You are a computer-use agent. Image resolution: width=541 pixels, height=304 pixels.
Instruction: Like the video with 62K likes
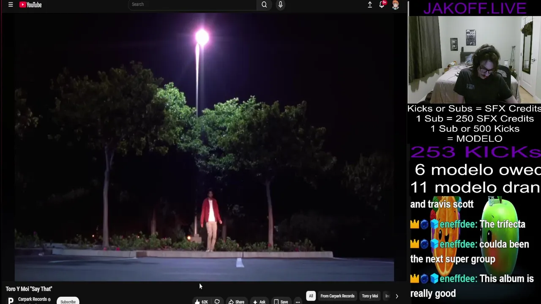tap(202, 301)
